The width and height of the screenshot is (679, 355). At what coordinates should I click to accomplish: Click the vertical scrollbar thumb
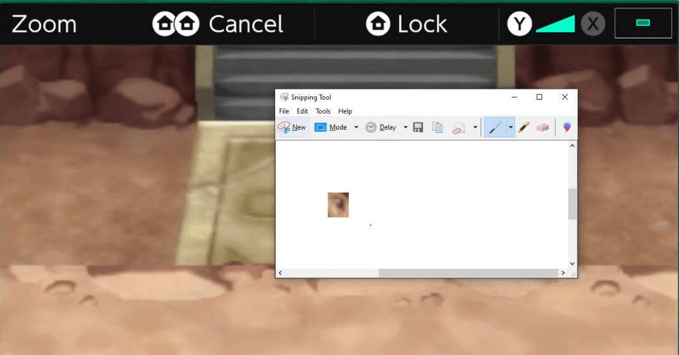[x=572, y=204]
